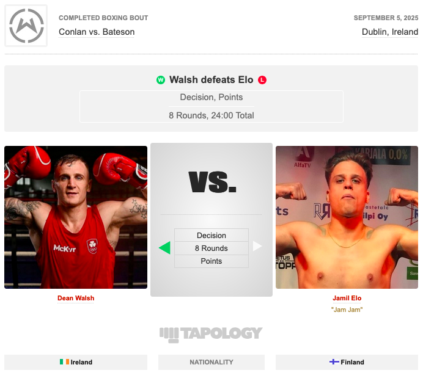This screenshot has width=423, height=373.
Task: Click the promotion logo icon at top left
Action: click(26, 26)
